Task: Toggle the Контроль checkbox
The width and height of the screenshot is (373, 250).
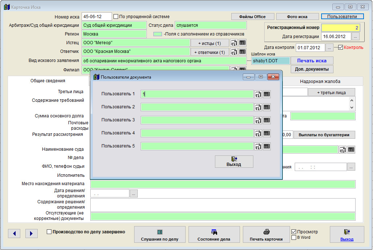Action: point(340,47)
